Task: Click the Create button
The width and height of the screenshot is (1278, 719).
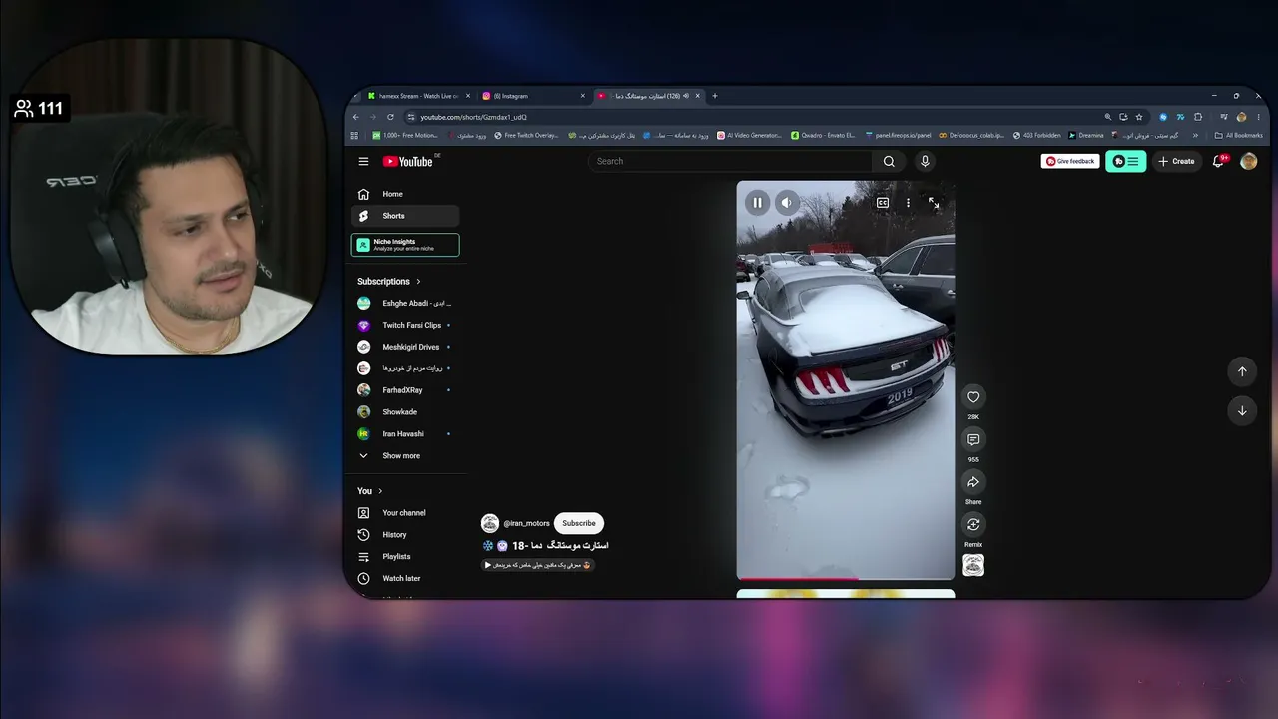Action: tap(1176, 161)
